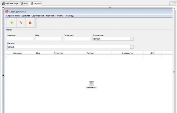Click the green plus add button
Viewport: 177px width, 113px height.
[x=12, y=23]
